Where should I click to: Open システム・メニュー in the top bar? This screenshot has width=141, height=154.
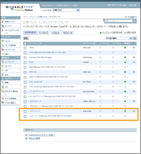63,5
